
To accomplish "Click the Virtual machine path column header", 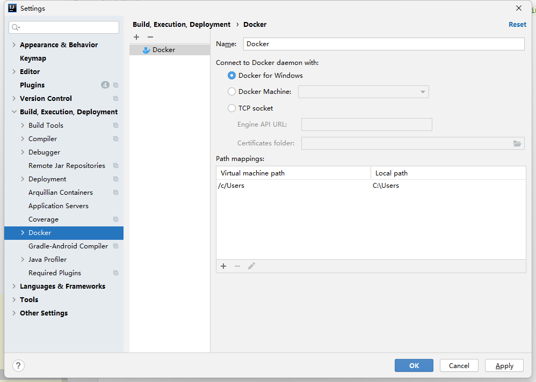I will coord(294,173).
